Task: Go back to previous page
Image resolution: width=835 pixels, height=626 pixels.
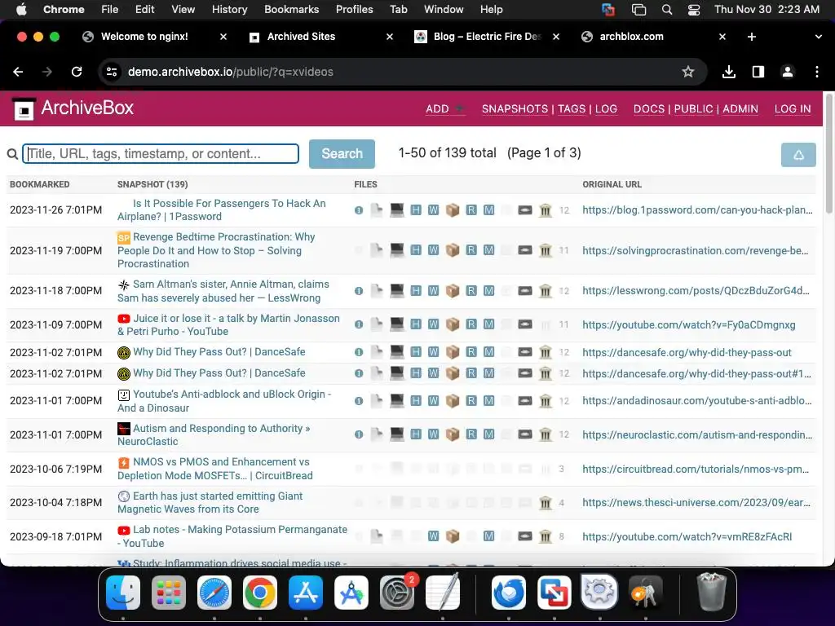Action: pyautogui.click(x=18, y=72)
